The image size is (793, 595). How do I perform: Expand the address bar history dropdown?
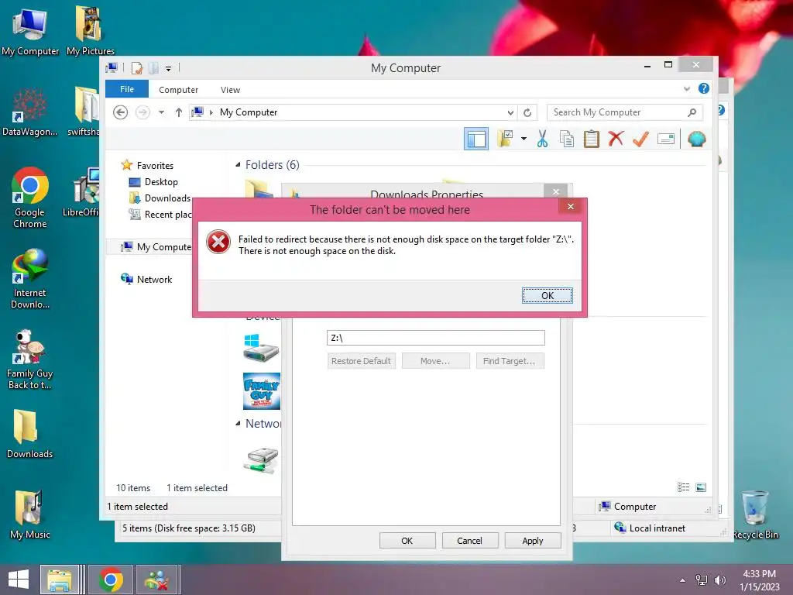coord(510,112)
